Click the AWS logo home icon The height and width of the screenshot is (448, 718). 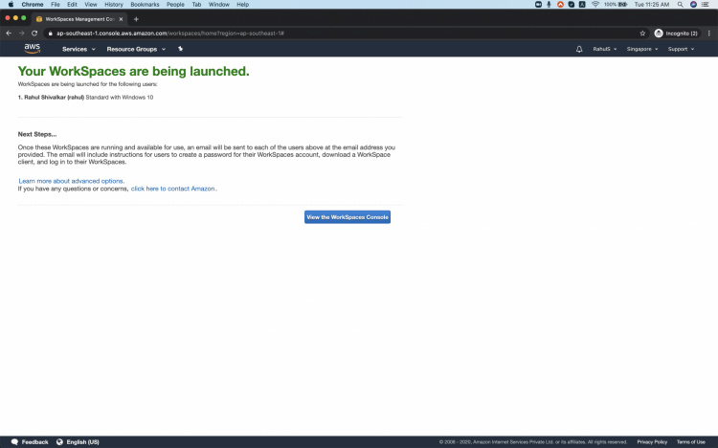point(33,49)
